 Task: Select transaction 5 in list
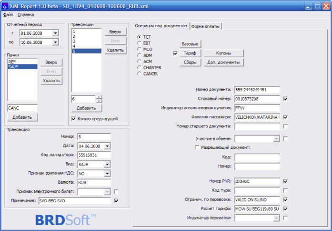click(x=86, y=51)
